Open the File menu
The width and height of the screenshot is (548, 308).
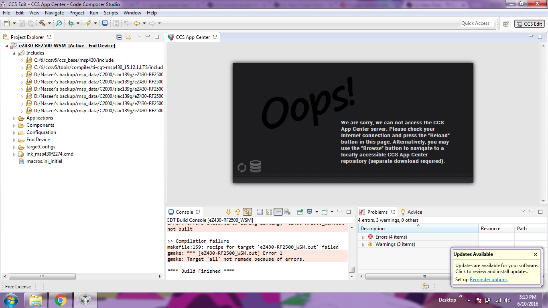tap(6, 13)
